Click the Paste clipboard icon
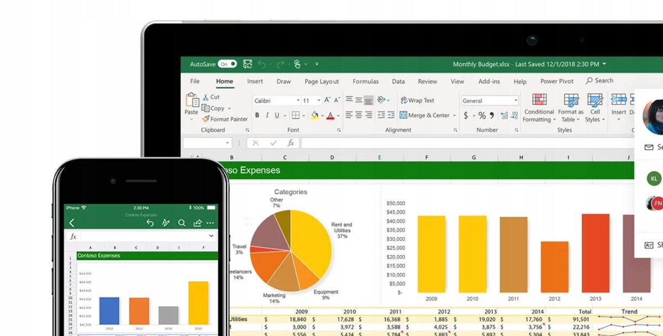This screenshot has height=336, width=663. (192, 101)
